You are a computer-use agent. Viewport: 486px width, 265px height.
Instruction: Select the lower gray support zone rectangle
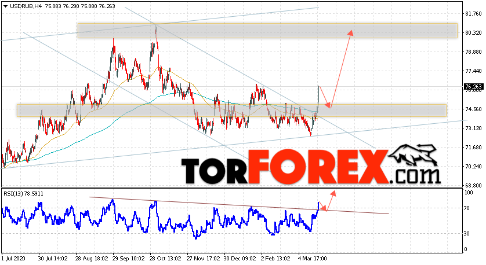pos(231,111)
